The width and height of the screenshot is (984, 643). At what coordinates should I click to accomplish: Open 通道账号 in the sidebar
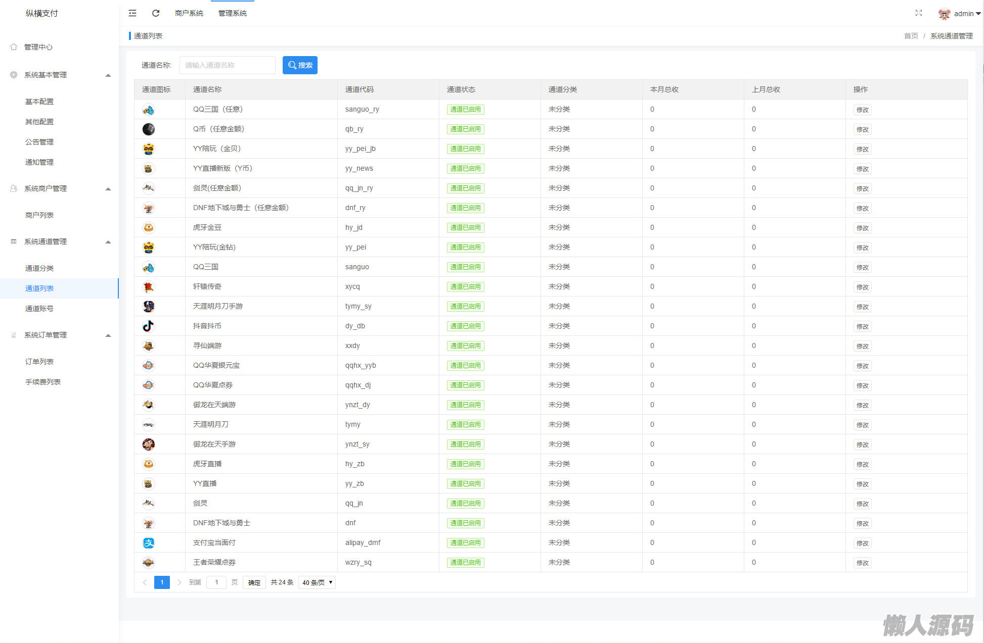point(39,309)
